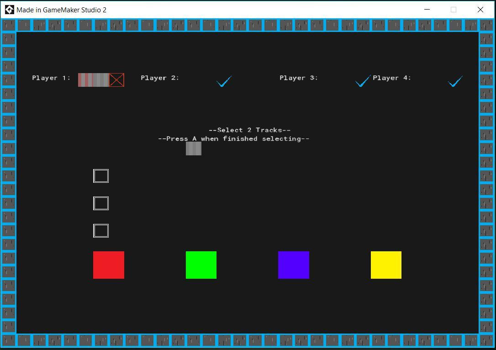Tick the middle empty track checkbox

(101, 203)
